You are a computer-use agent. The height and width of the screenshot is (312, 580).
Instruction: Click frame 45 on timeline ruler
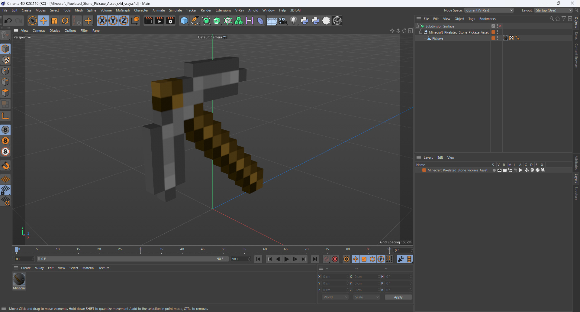(x=203, y=249)
